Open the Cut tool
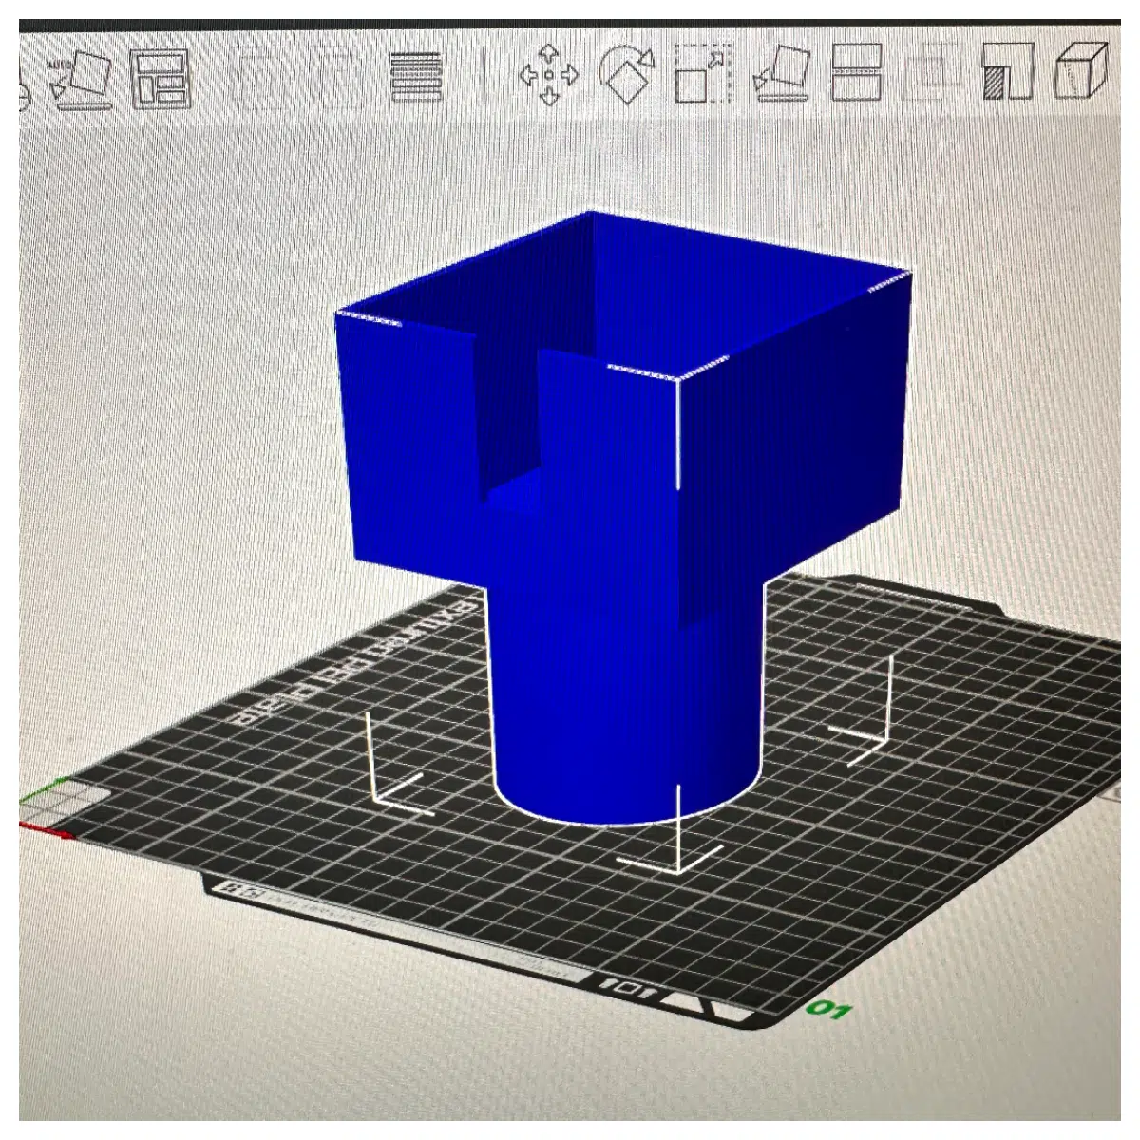This screenshot has width=1140, height=1140. (x=856, y=71)
